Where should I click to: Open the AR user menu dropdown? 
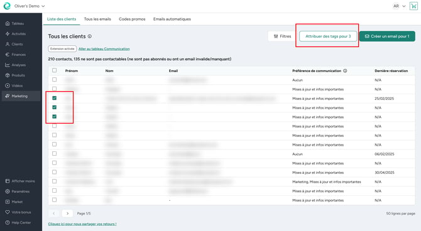click(399, 6)
